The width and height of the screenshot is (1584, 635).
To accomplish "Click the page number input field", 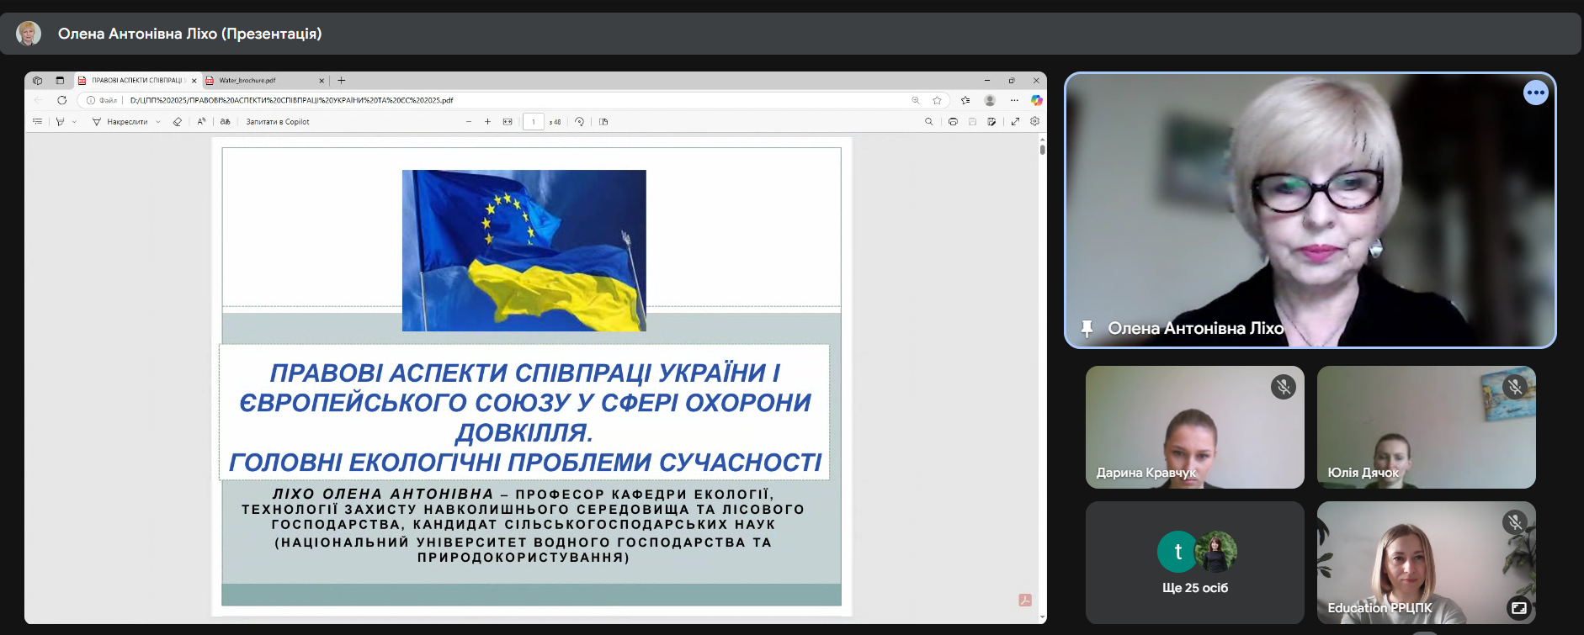I will [533, 122].
